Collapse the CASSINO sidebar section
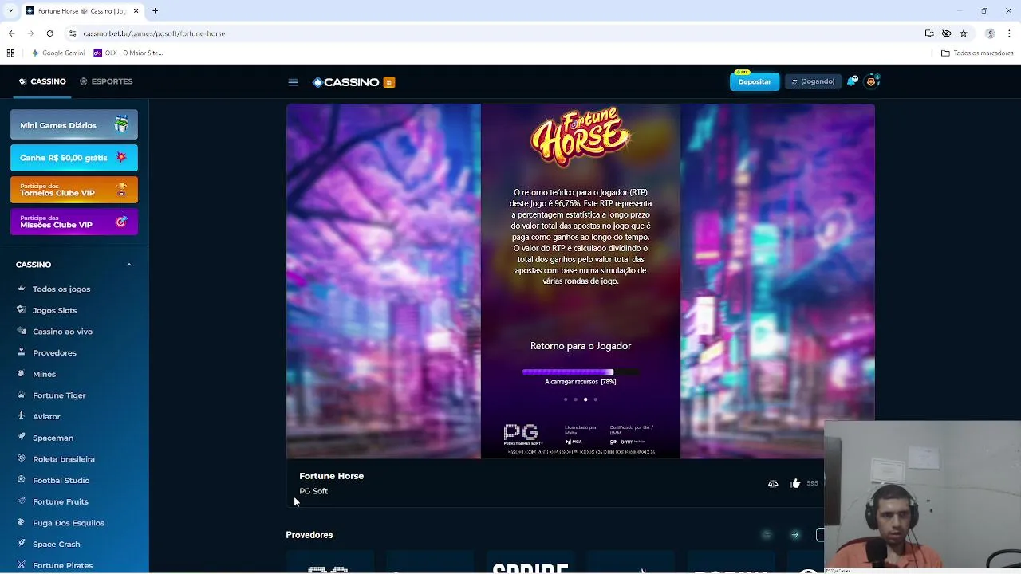Image resolution: width=1021 pixels, height=574 pixels. click(x=129, y=265)
